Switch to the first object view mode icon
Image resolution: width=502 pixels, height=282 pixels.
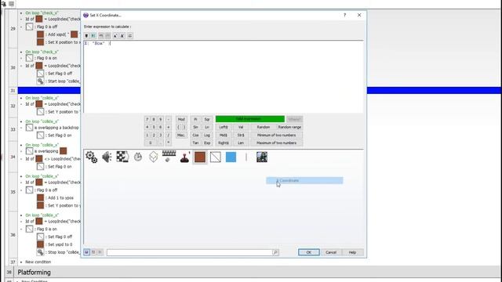click(86, 252)
